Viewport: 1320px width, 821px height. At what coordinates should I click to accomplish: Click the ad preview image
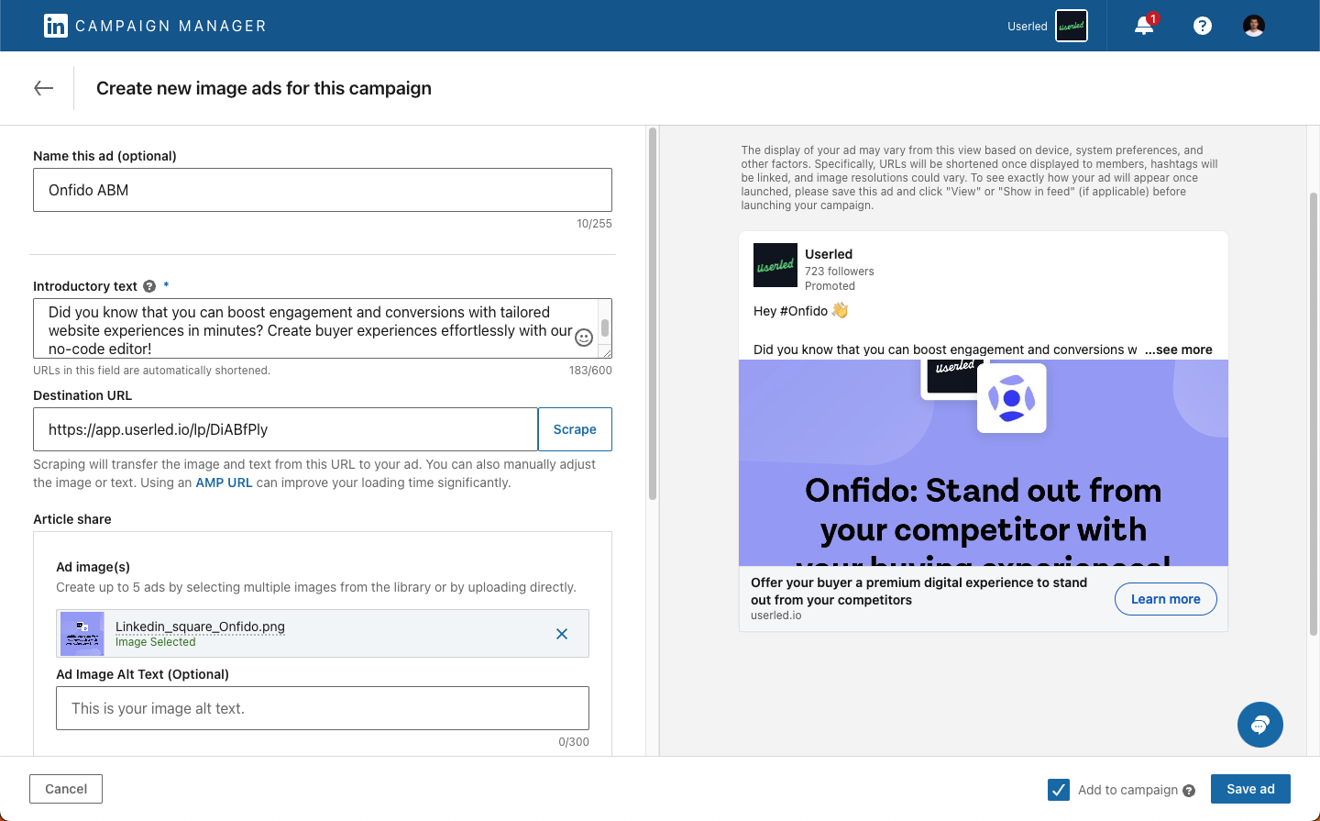(984, 463)
